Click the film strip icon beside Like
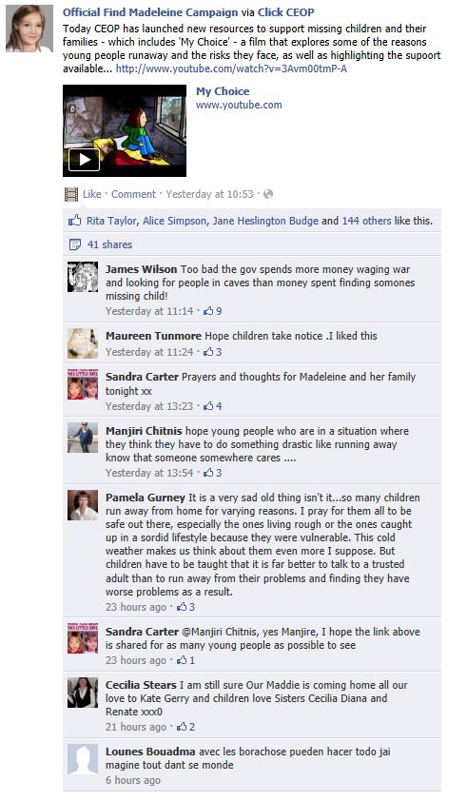 click(x=71, y=194)
